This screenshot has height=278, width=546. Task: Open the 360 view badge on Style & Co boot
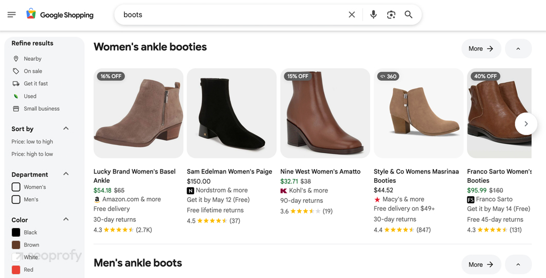(x=388, y=76)
